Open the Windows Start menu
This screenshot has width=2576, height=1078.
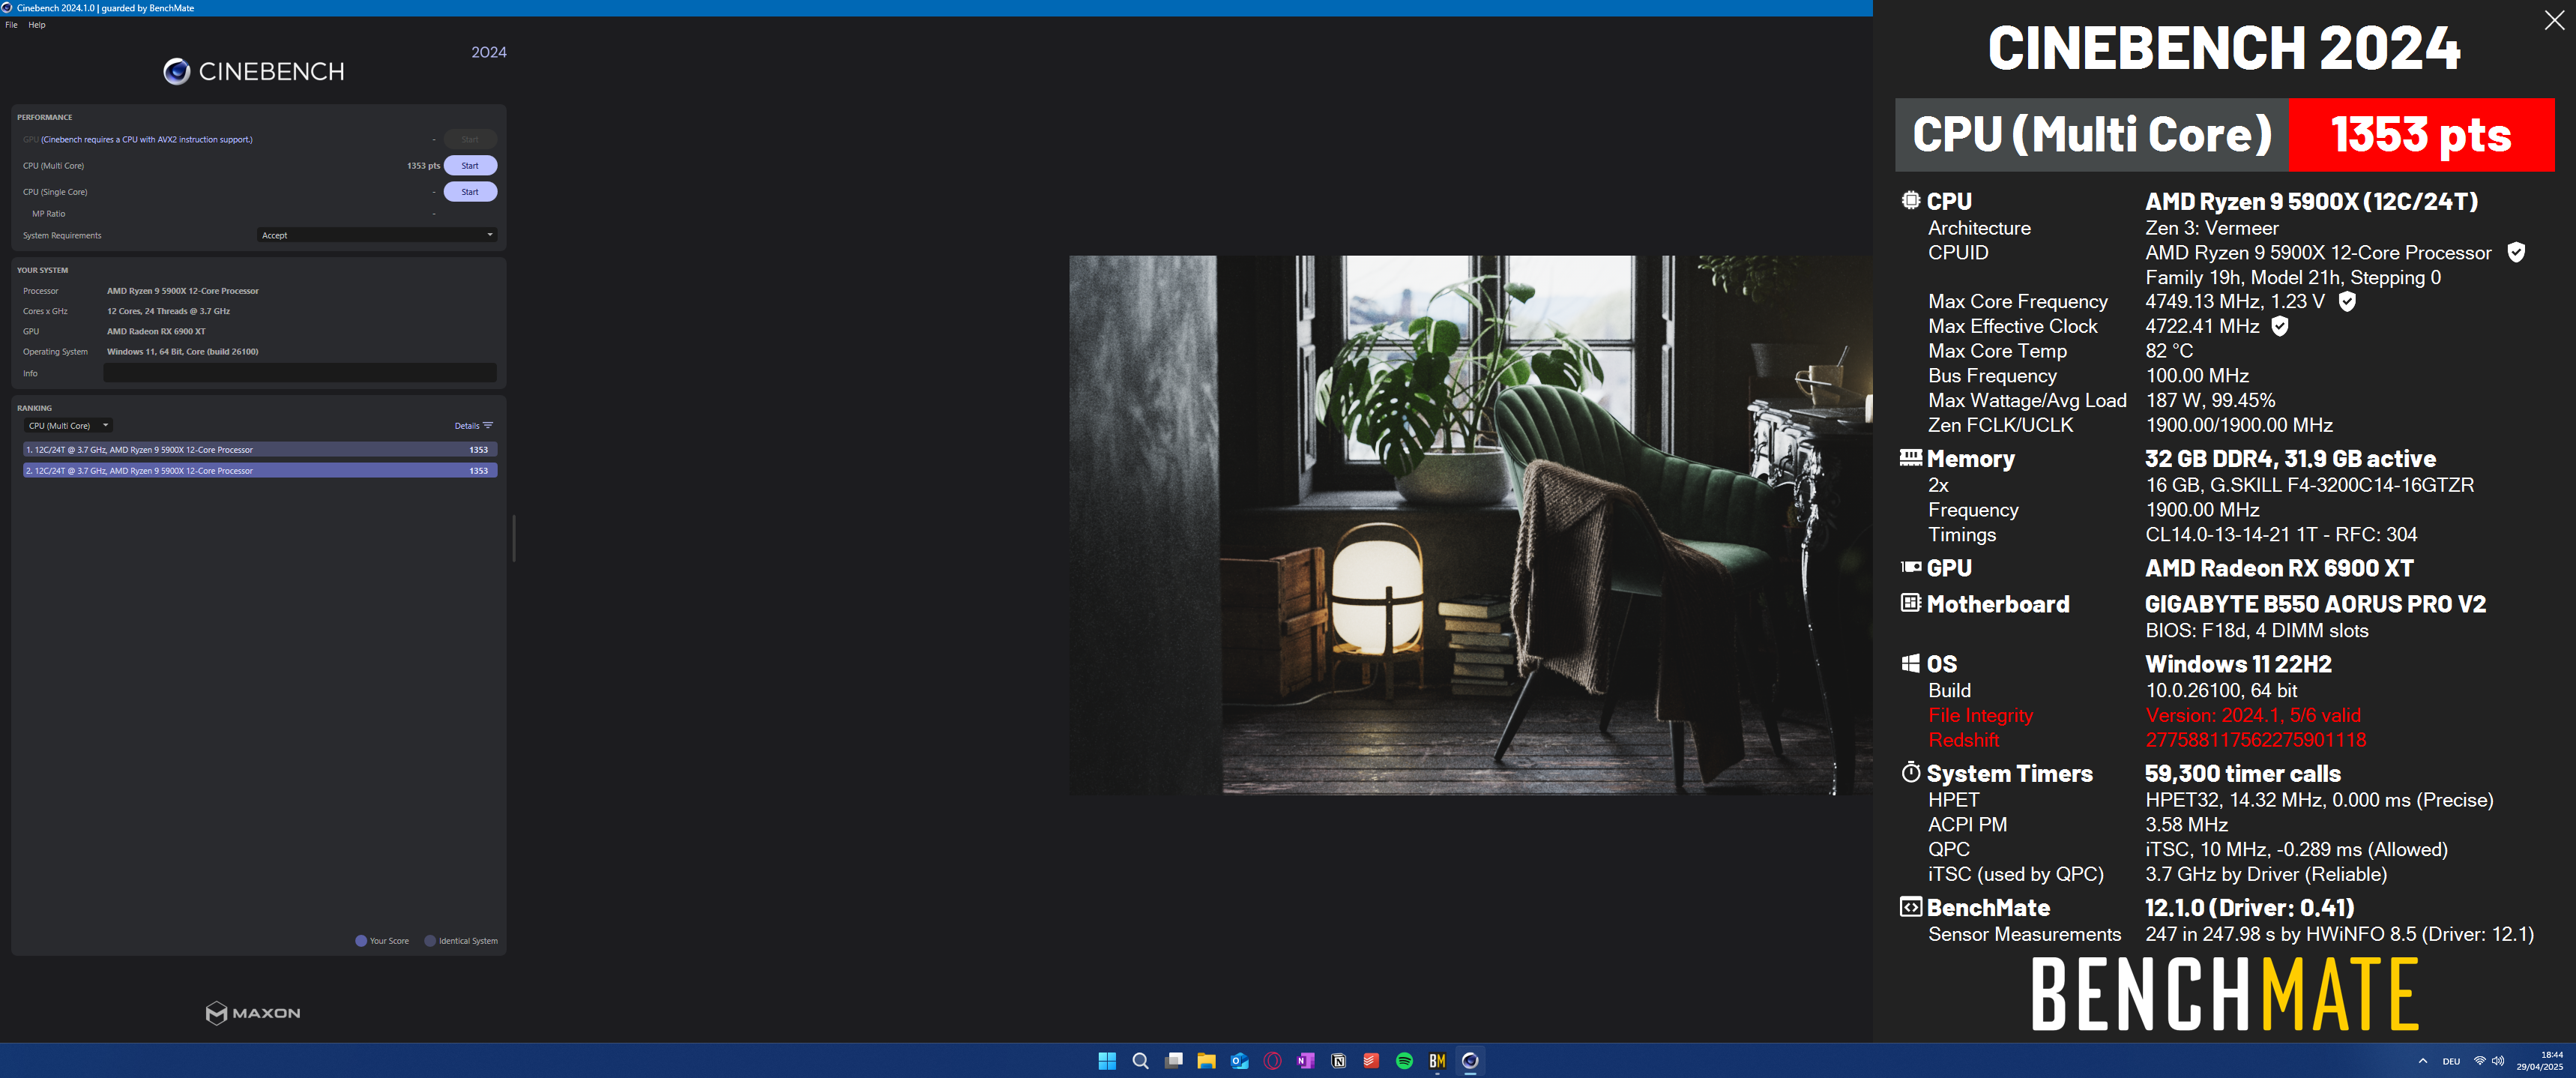(1107, 1061)
